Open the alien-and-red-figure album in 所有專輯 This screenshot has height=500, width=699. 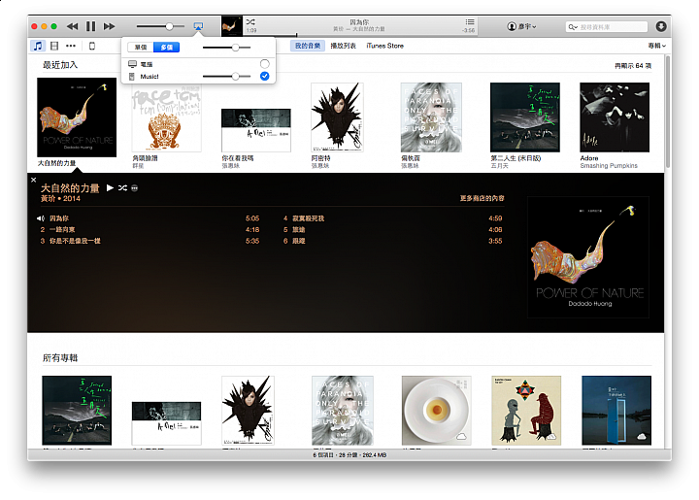pyautogui.click(x=526, y=410)
